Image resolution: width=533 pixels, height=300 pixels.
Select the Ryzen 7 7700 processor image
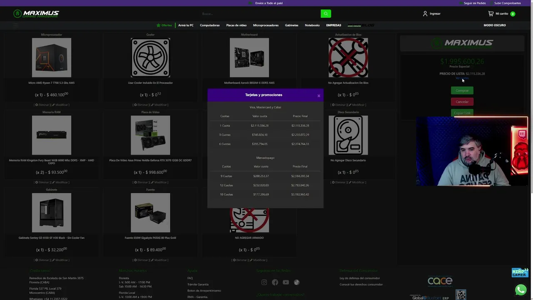52,57
